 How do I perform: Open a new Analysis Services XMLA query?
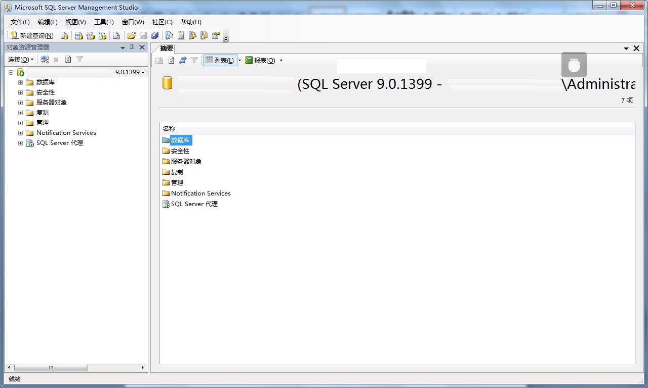pyautogui.click(x=103, y=35)
